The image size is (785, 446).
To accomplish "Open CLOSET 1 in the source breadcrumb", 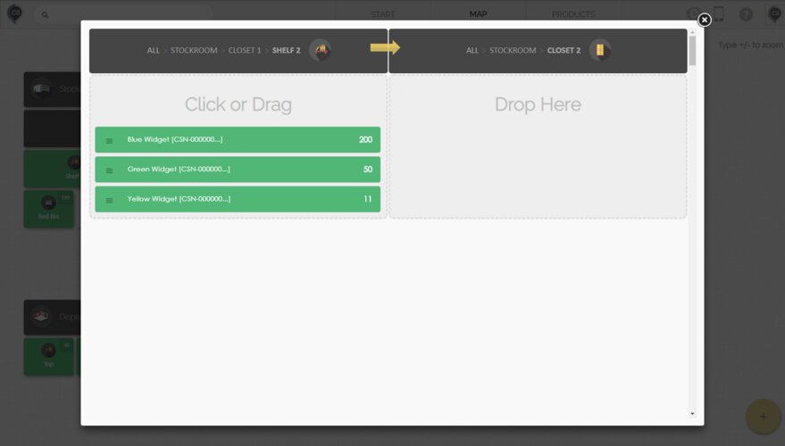I will pos(245,51).
